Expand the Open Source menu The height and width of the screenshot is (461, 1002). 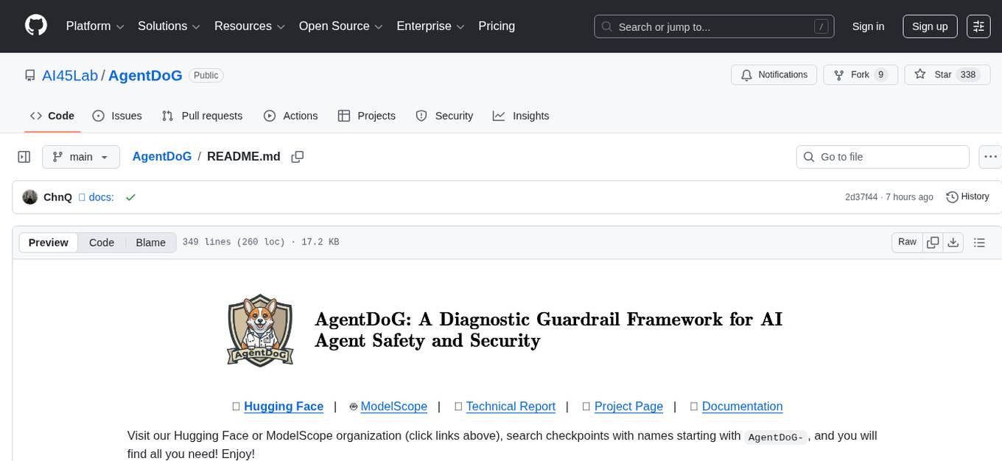(x=340, y=26)
